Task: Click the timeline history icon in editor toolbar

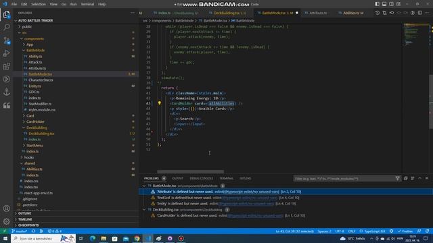Action: pyautogui.click(x=378, y=13)
